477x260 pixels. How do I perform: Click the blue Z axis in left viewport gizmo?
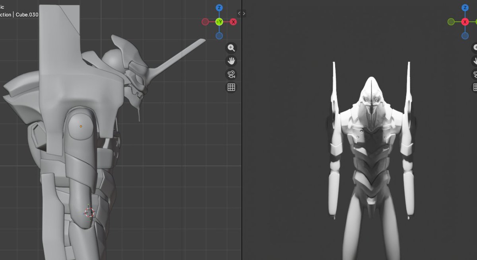219,8
